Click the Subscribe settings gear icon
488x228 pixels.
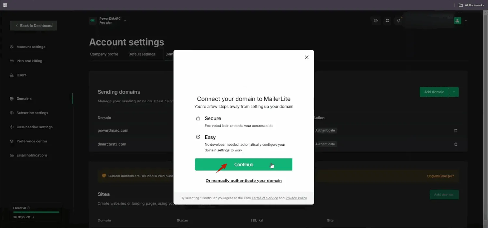12,113
